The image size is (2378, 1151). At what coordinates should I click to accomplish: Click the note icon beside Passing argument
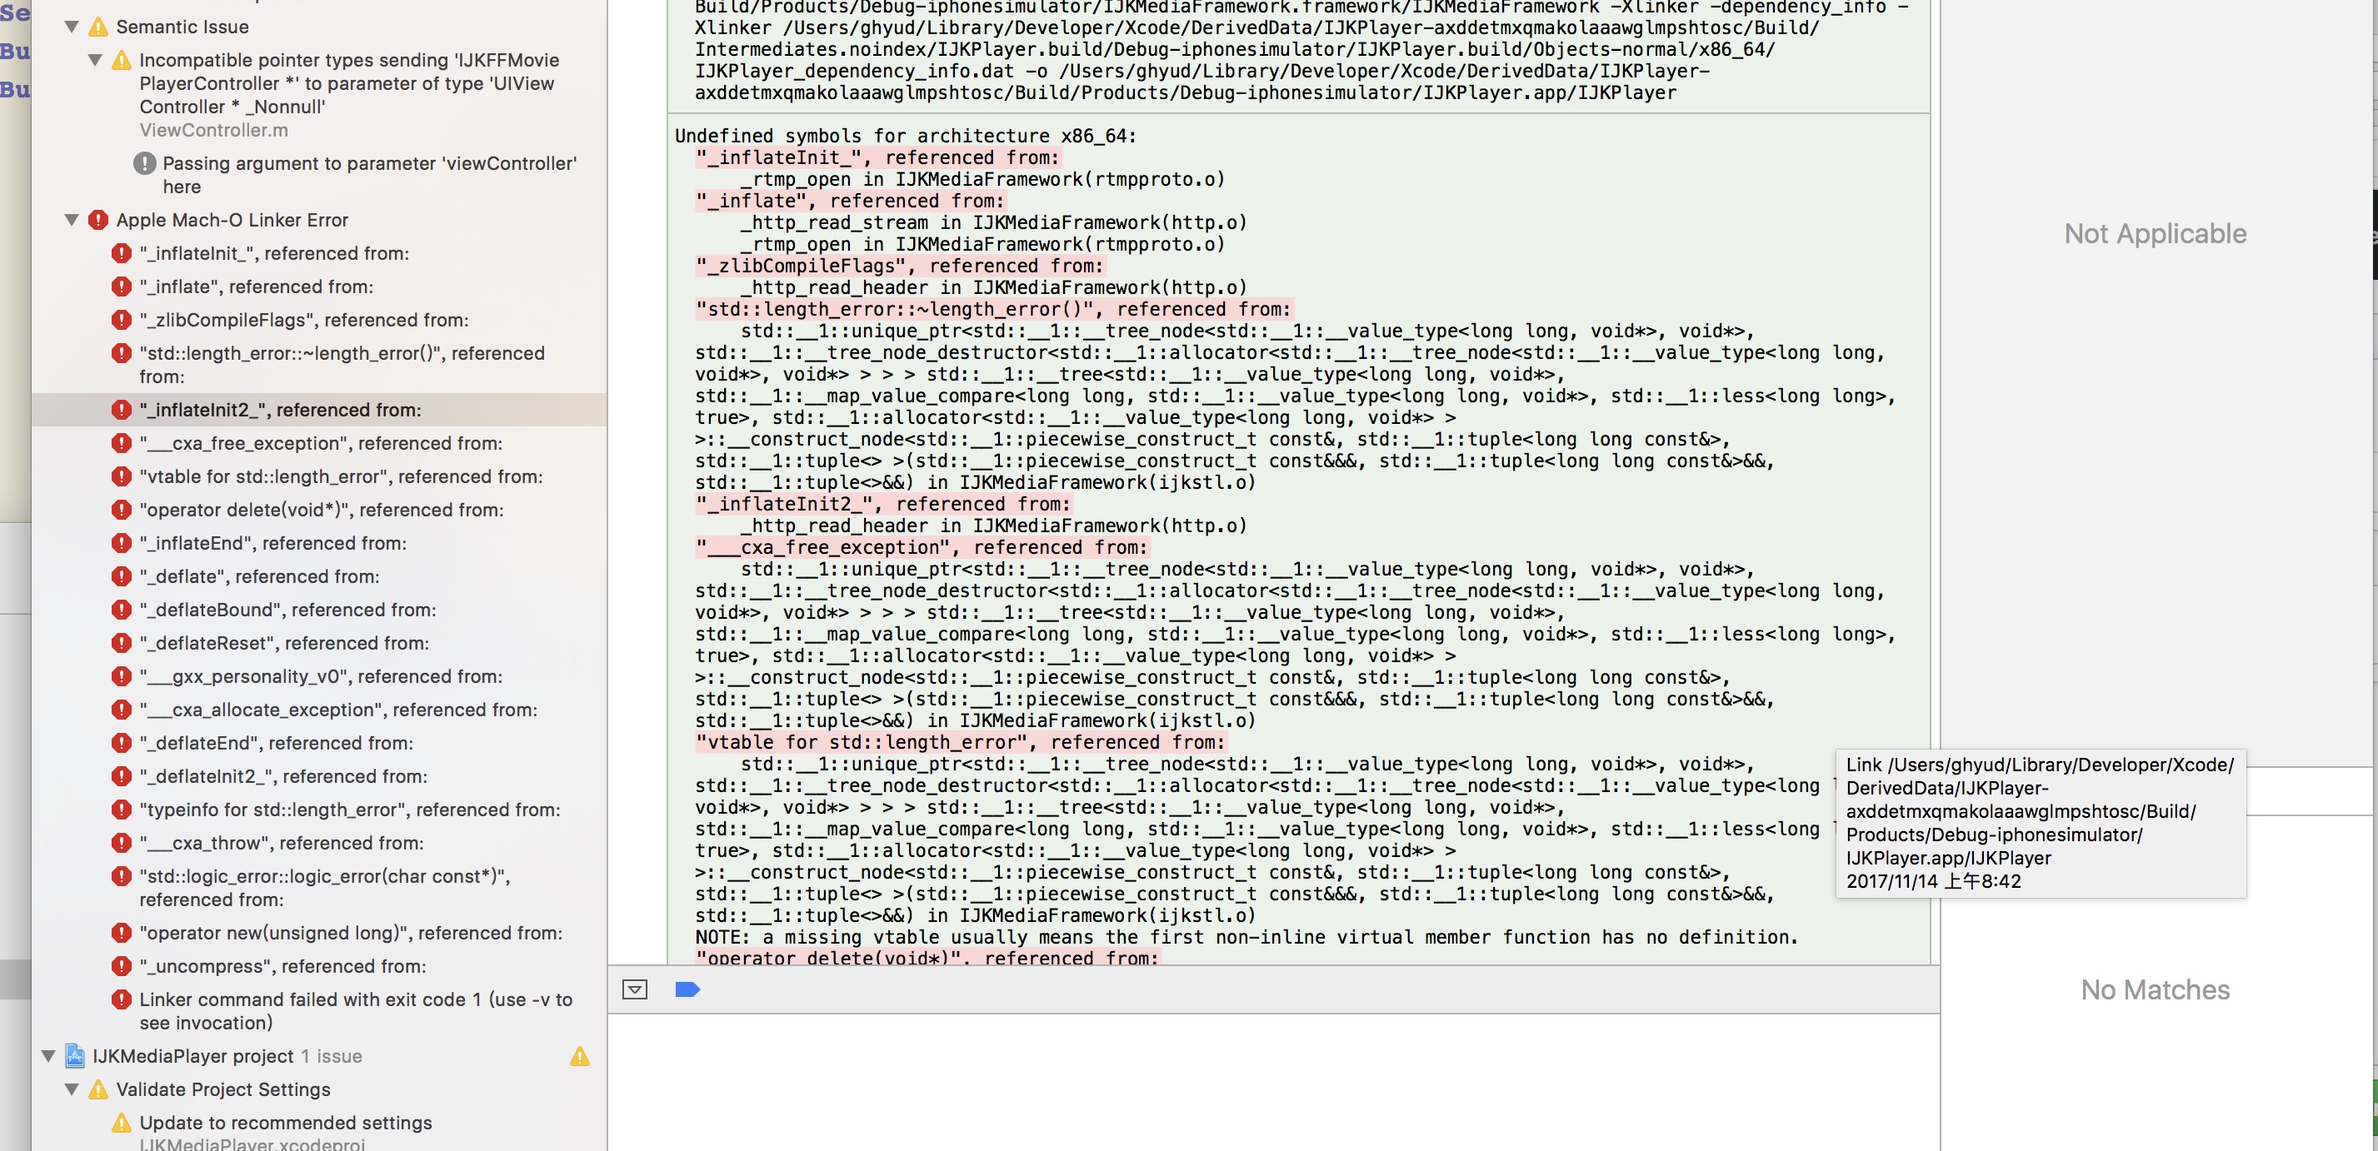pyautogui.click(x=144, y=163)
